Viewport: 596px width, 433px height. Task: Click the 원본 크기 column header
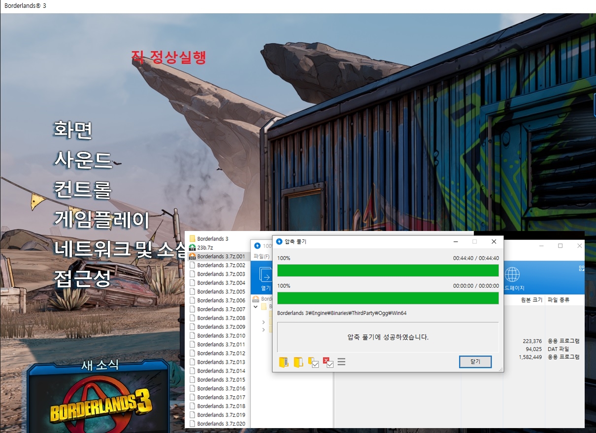pos(531,300)
